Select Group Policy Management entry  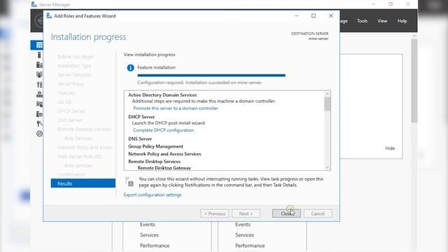pyautogui.click(x=155, y=146)
